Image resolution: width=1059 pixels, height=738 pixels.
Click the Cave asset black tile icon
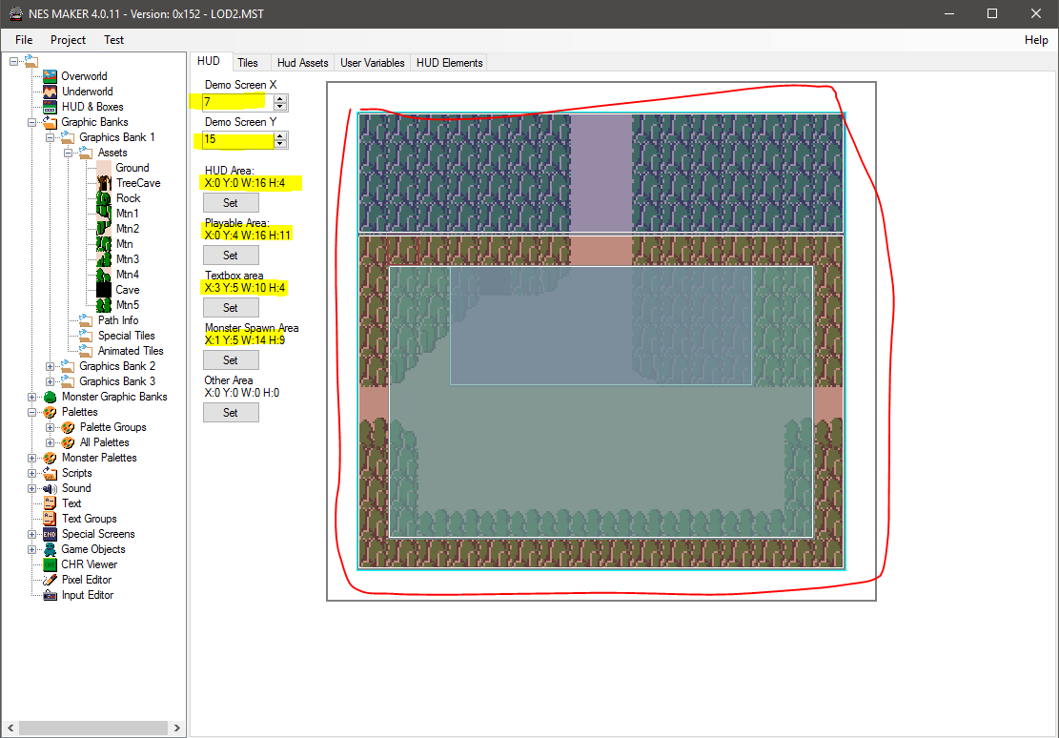coord(104,290)
